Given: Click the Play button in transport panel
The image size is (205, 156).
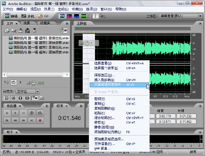Looking at the screenshot, I should (15, 113).
